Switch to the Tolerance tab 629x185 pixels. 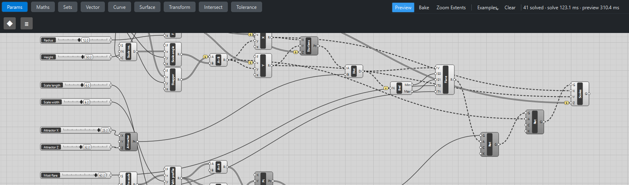[246, 7]
